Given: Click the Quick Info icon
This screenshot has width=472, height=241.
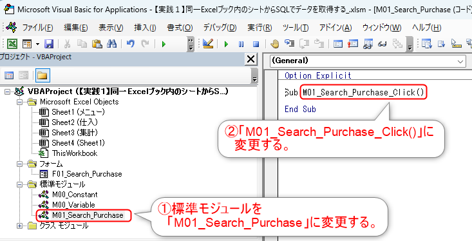Looking at the screenshot, I should (x=457, y=44).
